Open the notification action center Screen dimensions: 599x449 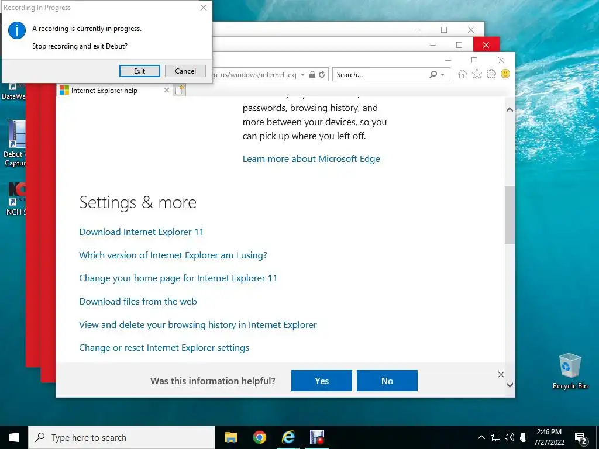(x=580, y=437)
